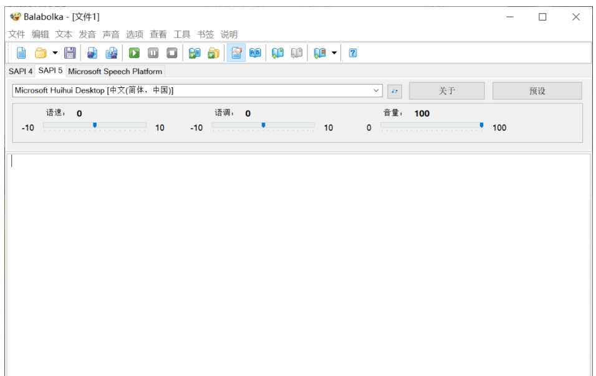Image resolution: width=596 pixels, height=376 pixels.
Task: Click the add bookmark book icon
Action: [278, 53]
